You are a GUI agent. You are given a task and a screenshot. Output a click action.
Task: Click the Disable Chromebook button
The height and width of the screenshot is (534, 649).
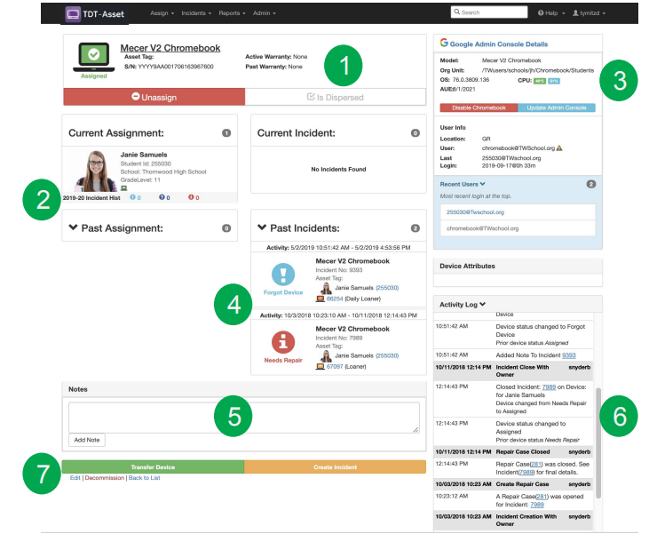[479, 108]
